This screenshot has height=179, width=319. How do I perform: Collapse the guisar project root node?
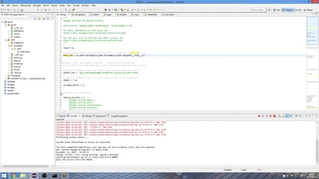pos(2,22)
